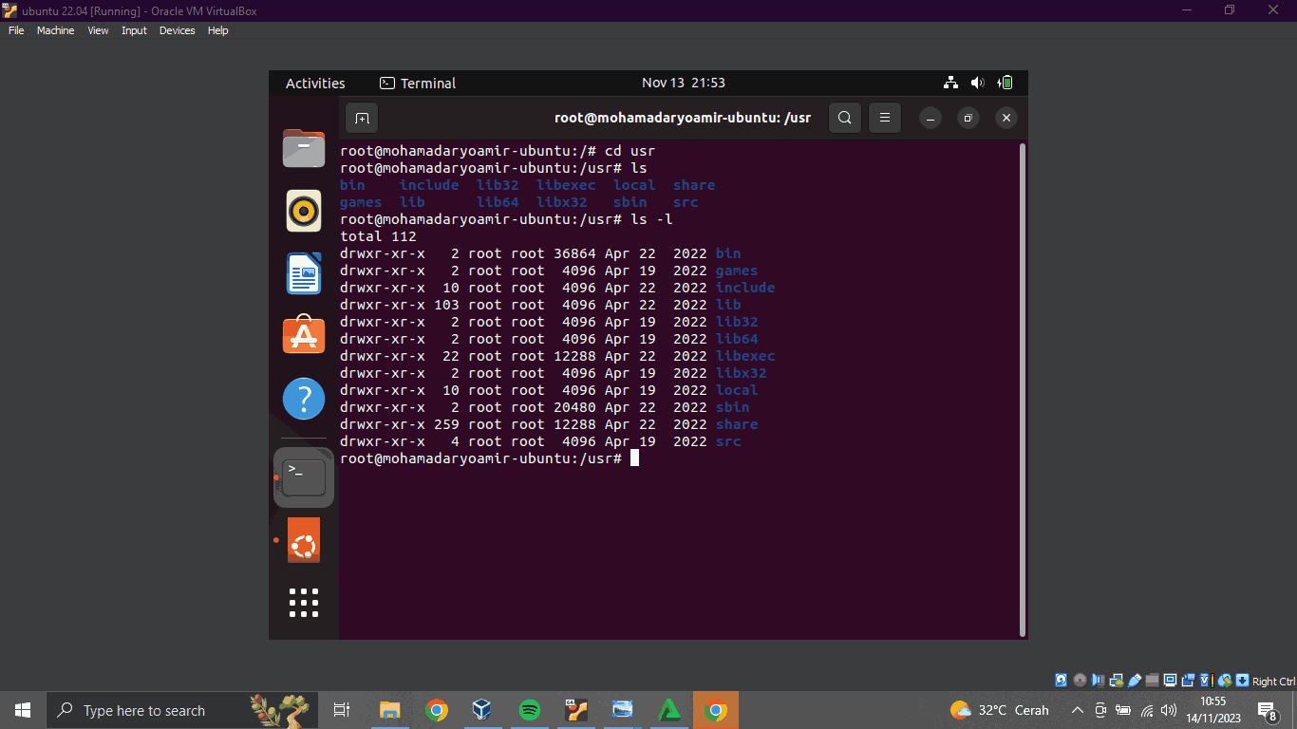Click the VirtualBox optical drive indicator
This screenshot has height=729, width=1297.
[1080, 681]
